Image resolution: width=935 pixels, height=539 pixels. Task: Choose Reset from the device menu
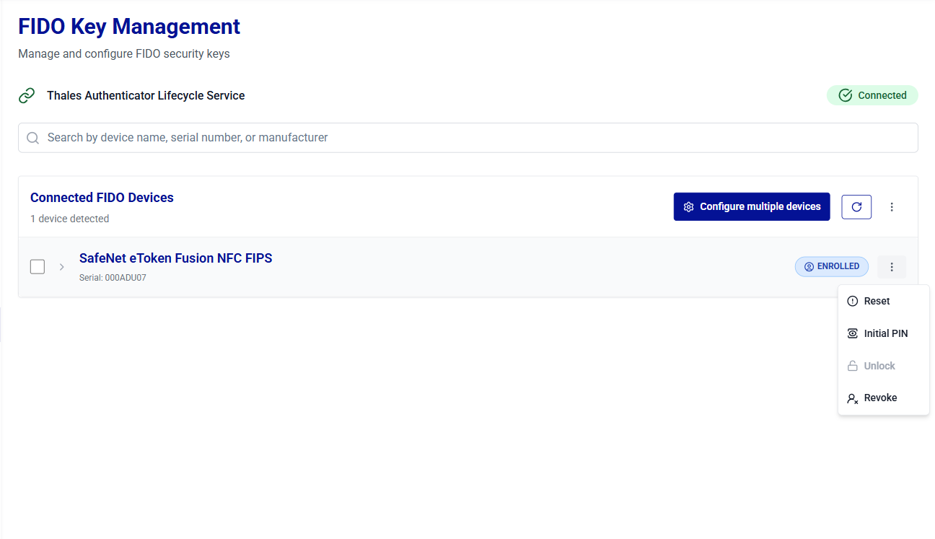[884, 301]
